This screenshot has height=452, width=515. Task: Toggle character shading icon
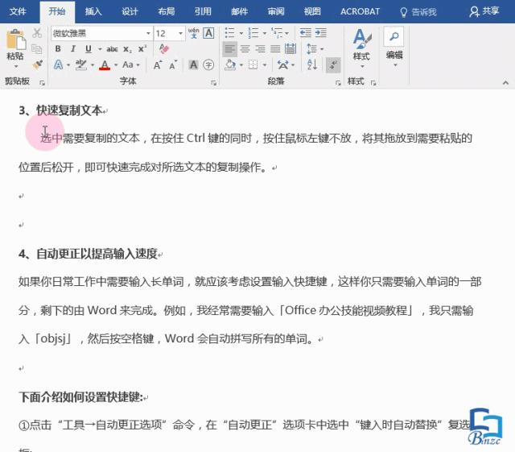click(x=193, y=64)
